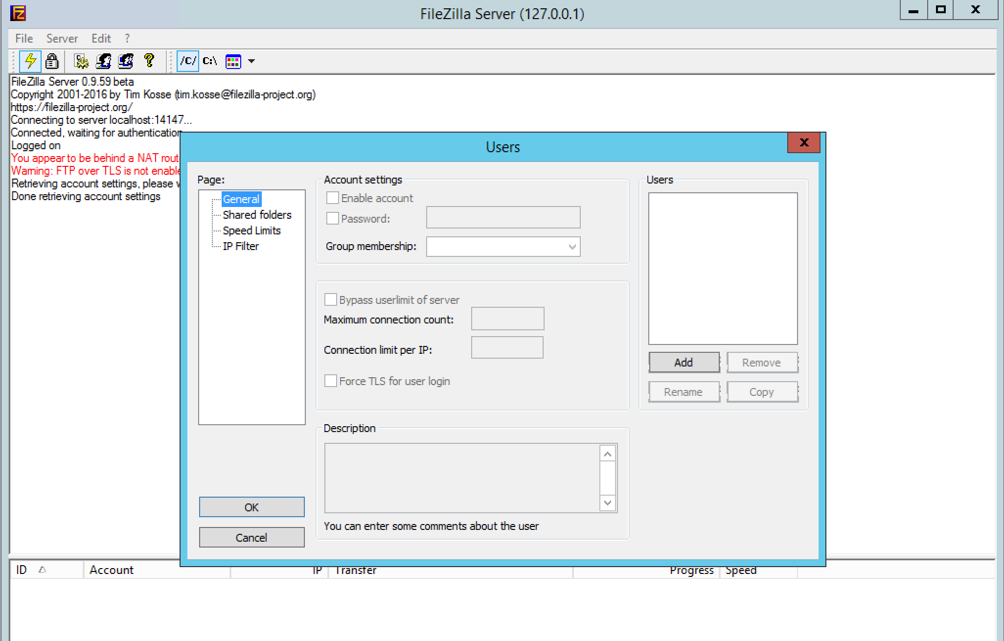1004x641 pixels.
Task: Cancel the Users dialog
Action: click(x=251, y=538)
